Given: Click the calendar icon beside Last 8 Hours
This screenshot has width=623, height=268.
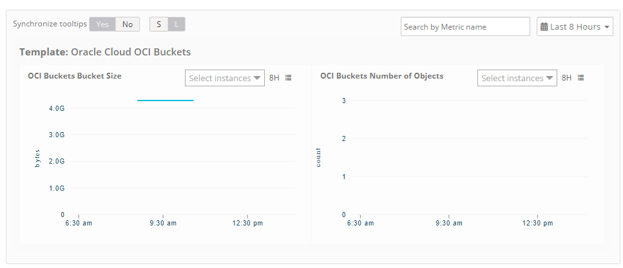Looking at the screenshot, I should coord(544,27).
